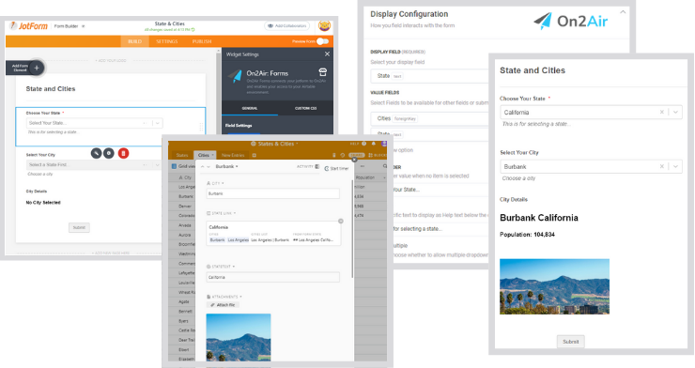Open the Select Your State dropdown in builder
Image resolution: width=695 pixels, height=368 pixels.
[x=95, y=123]
